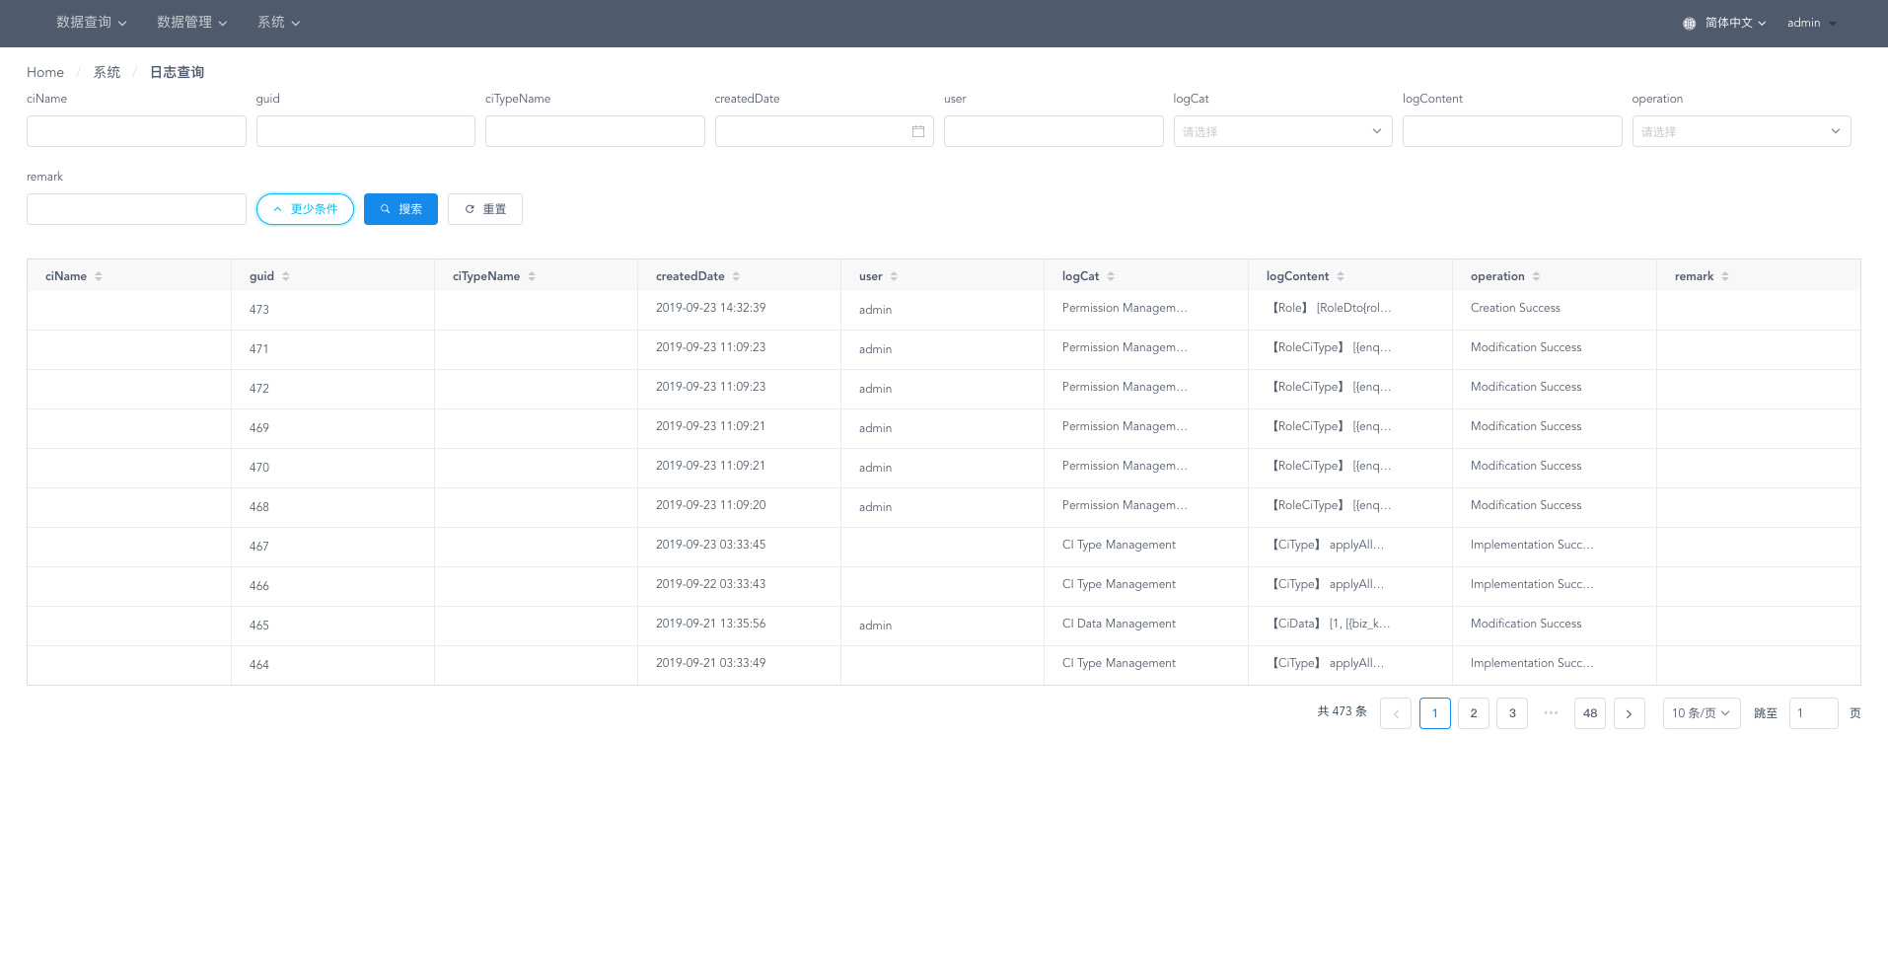Click date 2019-09-21 13:35:56
This screenshot has height=960, width=1888.
pos(711,624)
